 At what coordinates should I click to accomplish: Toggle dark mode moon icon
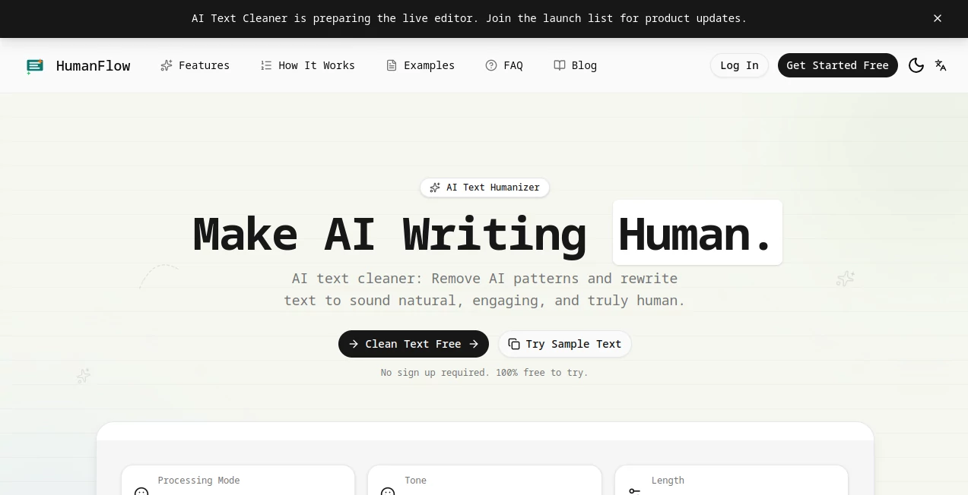pyautogui.click(x=916, y=65)
